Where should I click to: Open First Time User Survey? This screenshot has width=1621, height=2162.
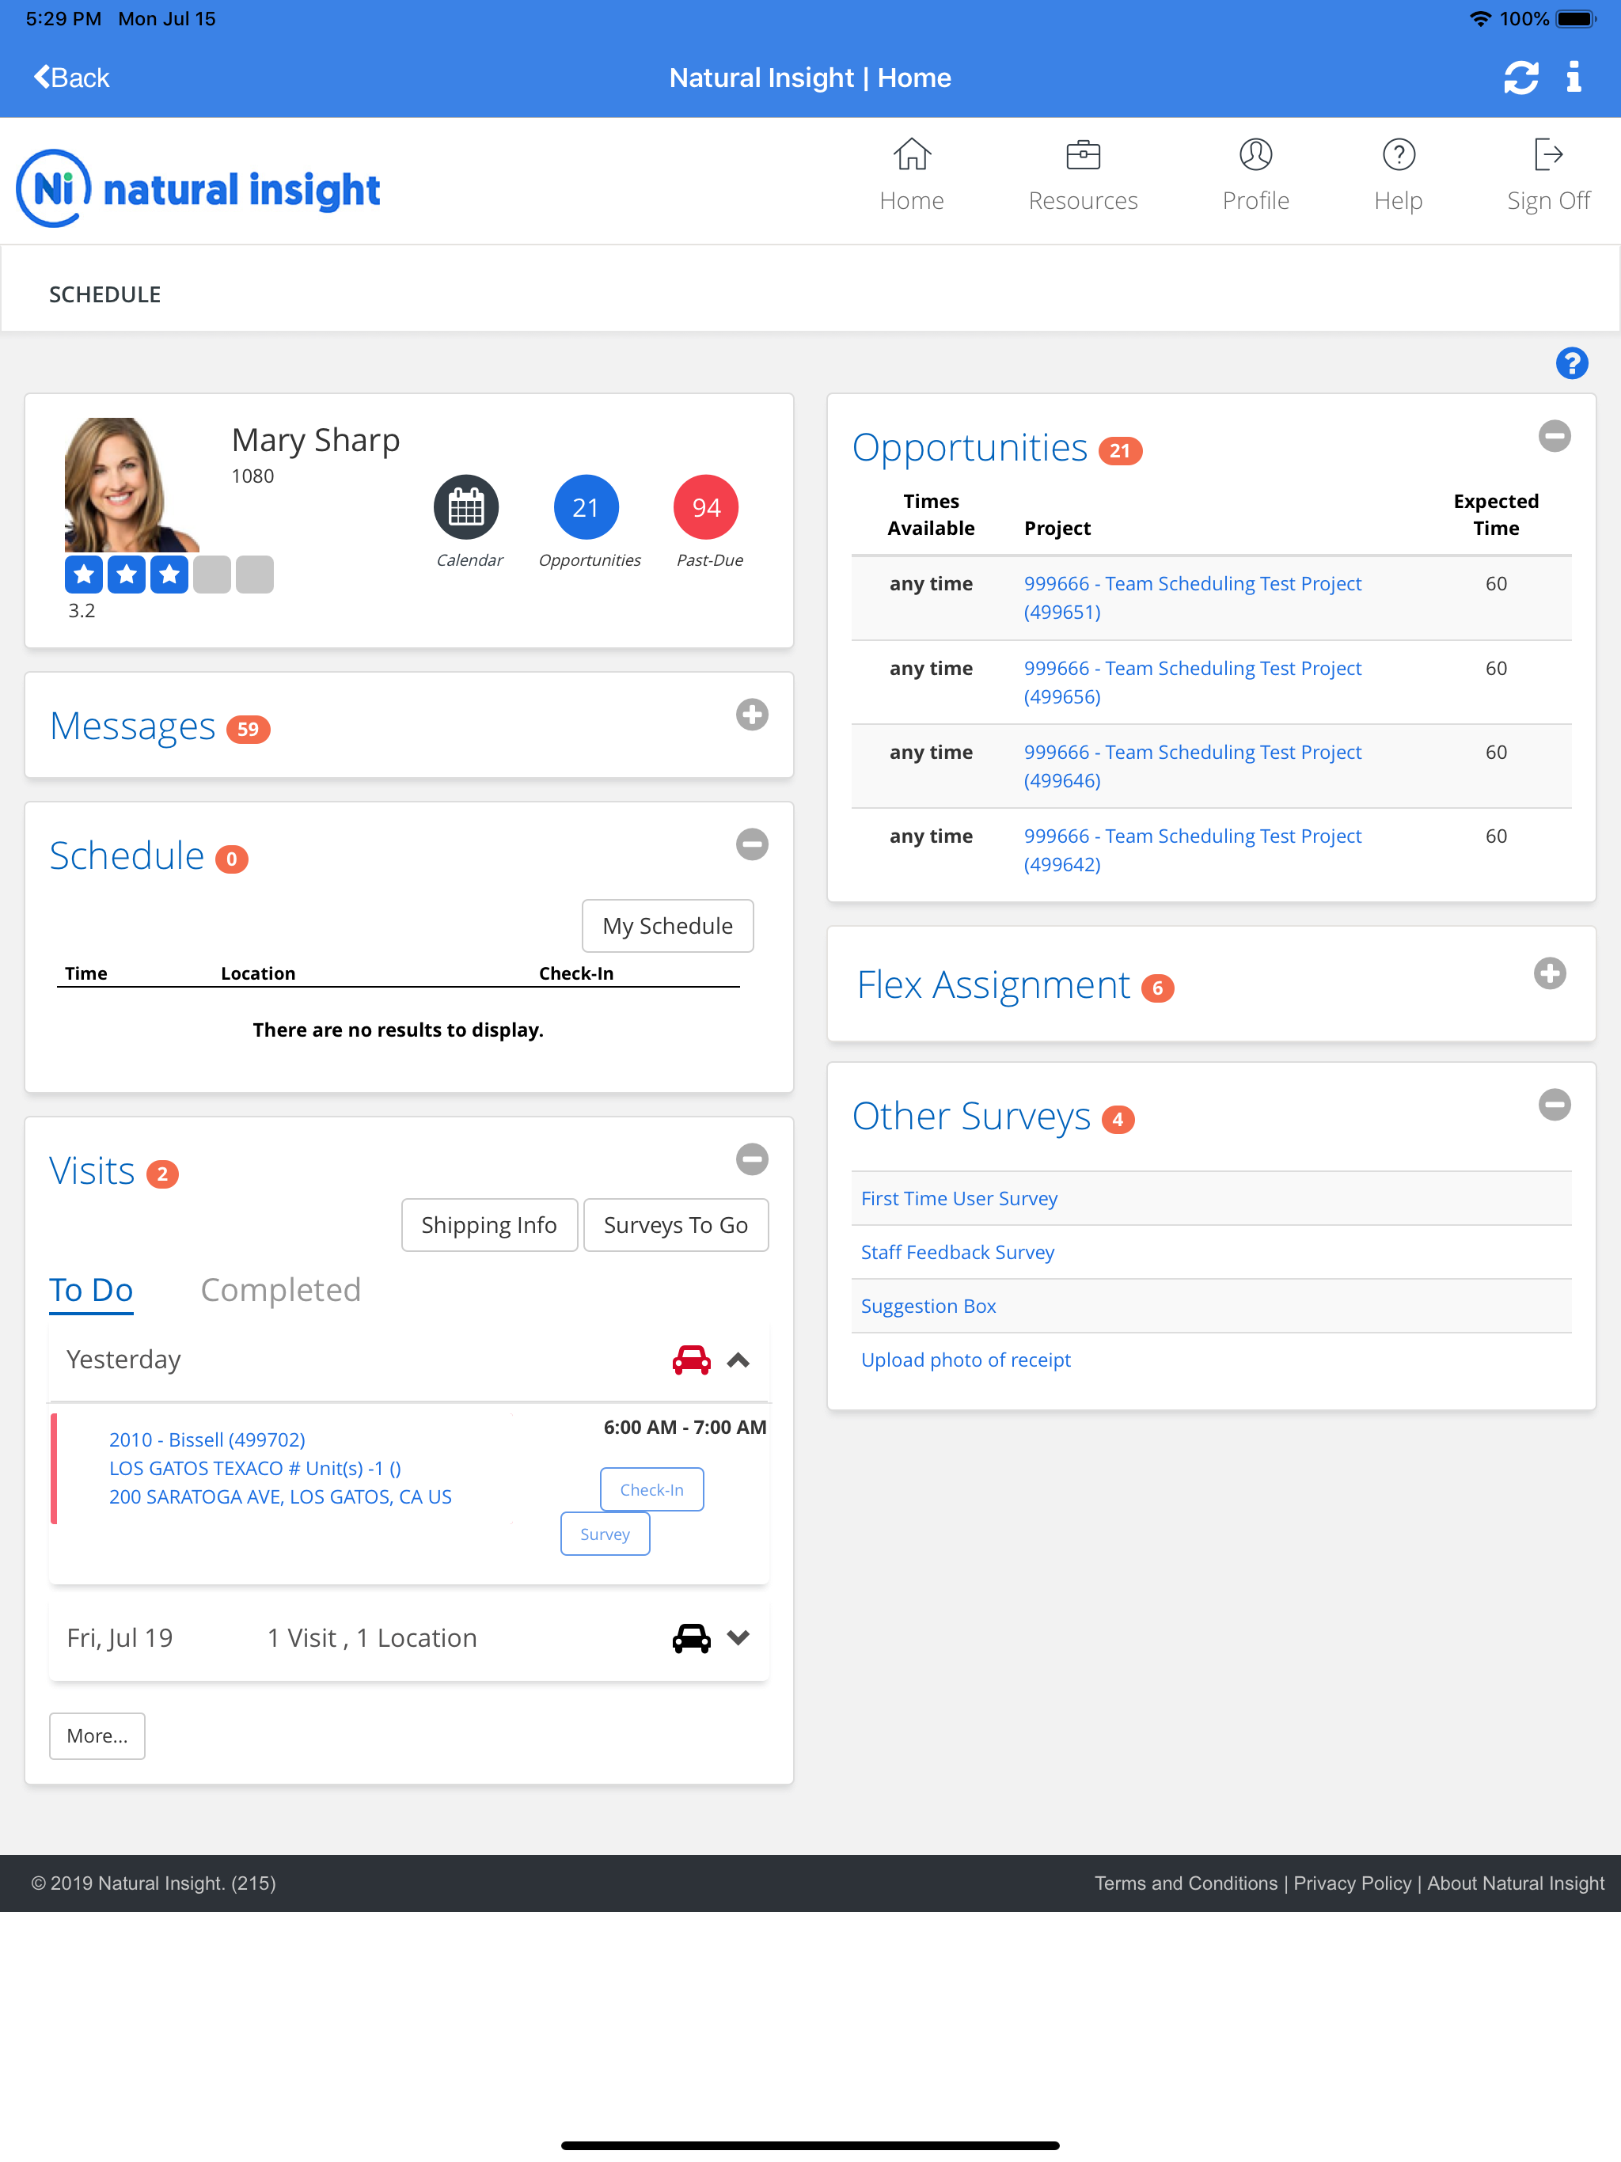coord(959,1198)
